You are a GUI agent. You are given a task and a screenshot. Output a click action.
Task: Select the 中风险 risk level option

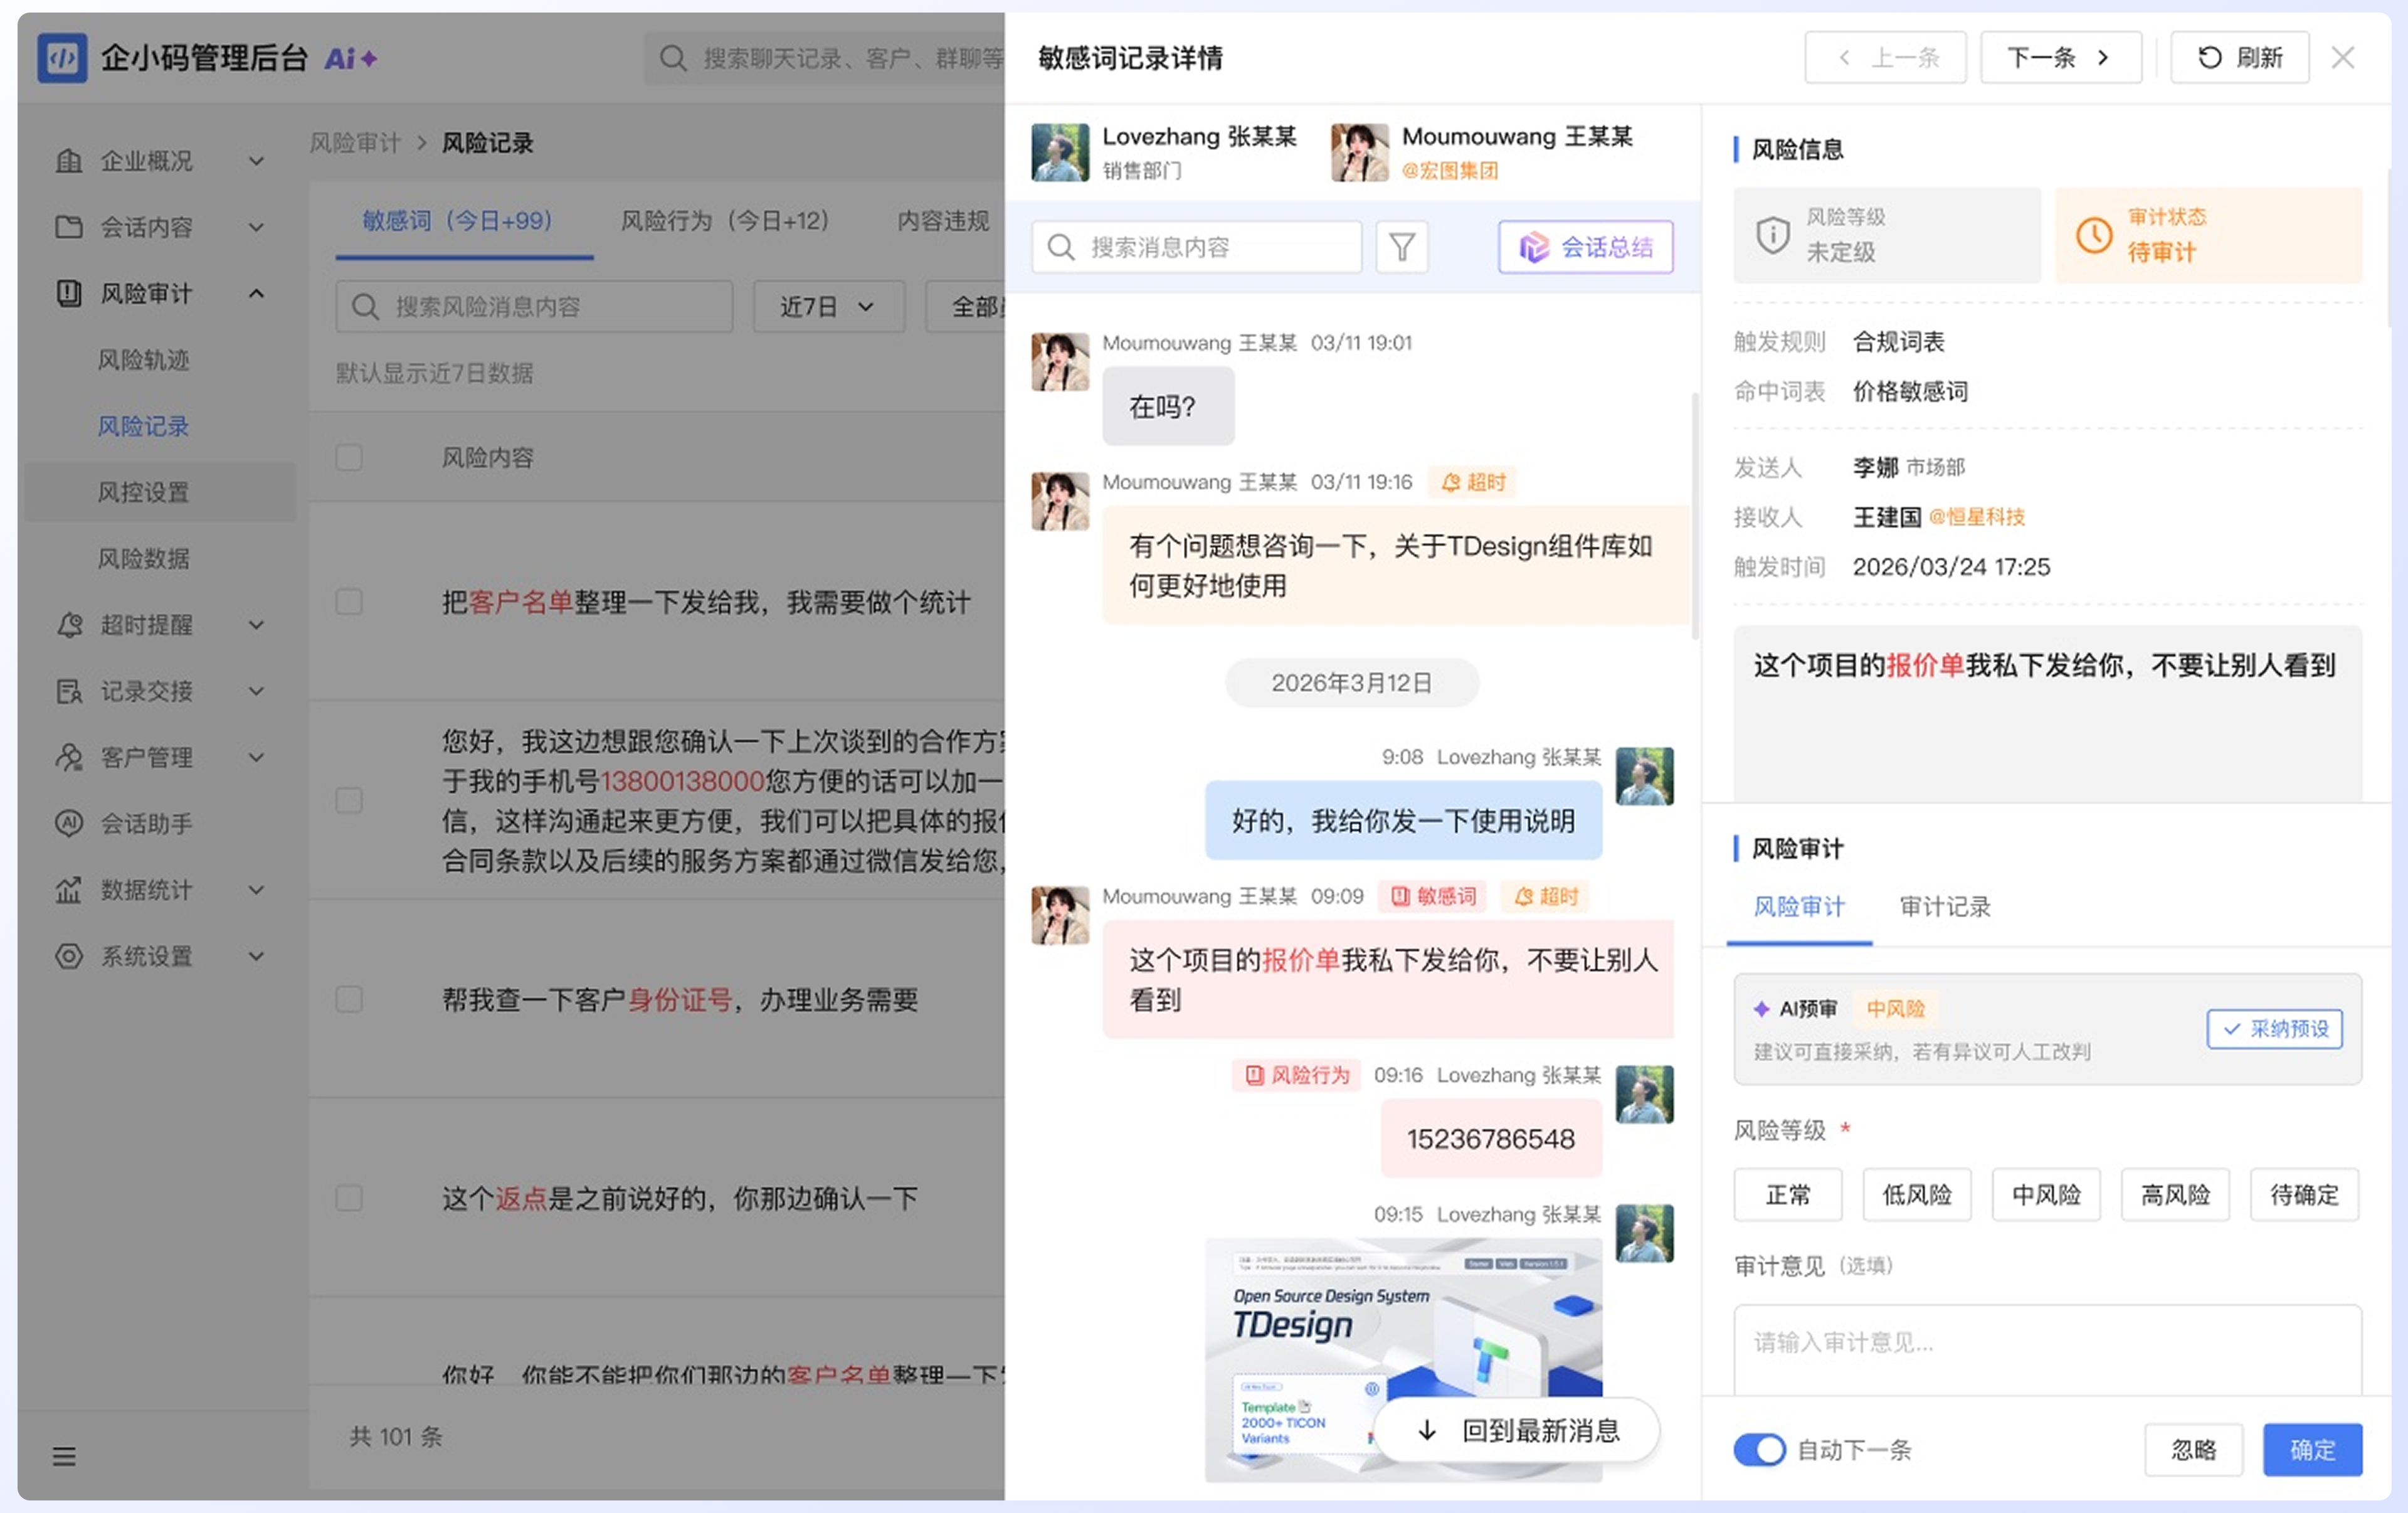(x=2046, y=1194)
